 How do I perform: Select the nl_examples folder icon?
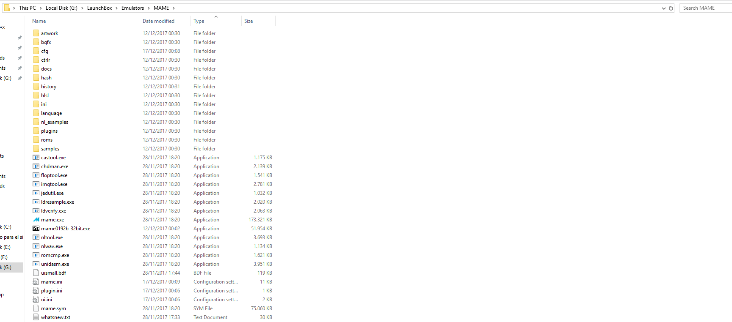tap(36, 122)
